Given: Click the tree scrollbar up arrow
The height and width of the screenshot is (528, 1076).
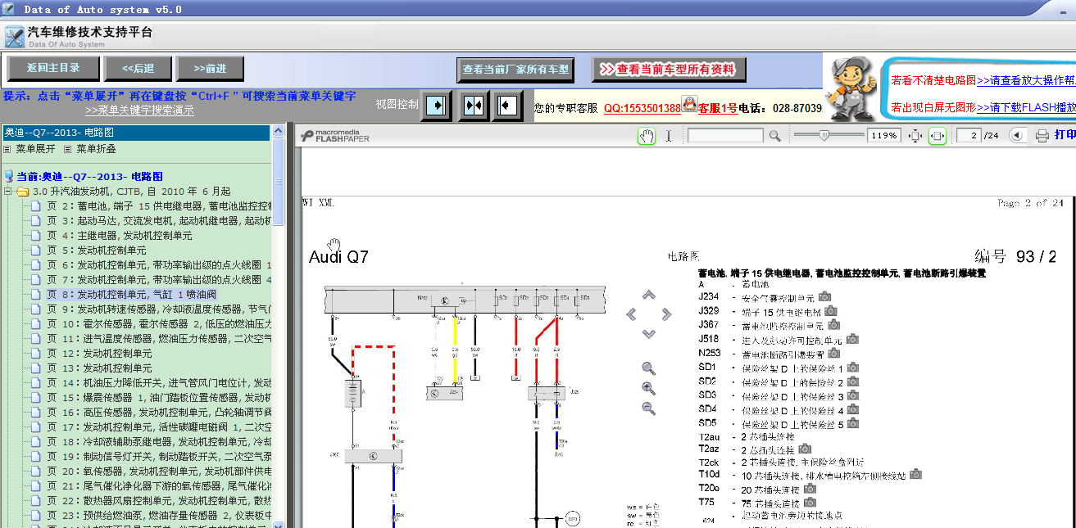Looking at the screenshot, I should 279,132.
